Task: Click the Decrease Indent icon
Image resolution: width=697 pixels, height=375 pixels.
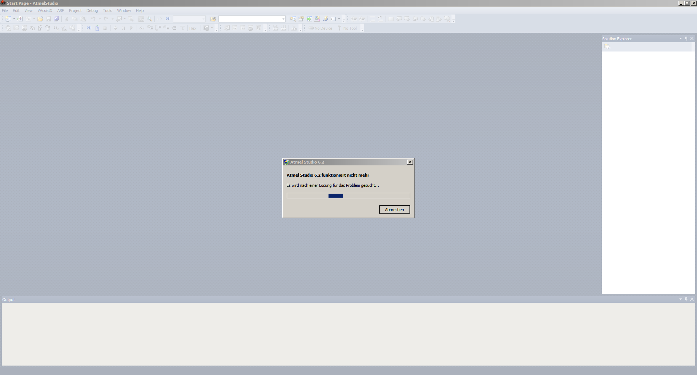Action: point(354,19)
